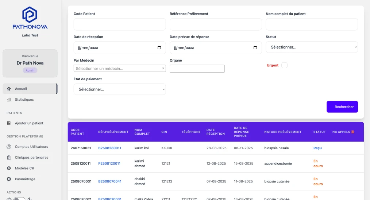Click the Paramétrage gear icon
370x200 pixels.
click(x=9, y=179)
